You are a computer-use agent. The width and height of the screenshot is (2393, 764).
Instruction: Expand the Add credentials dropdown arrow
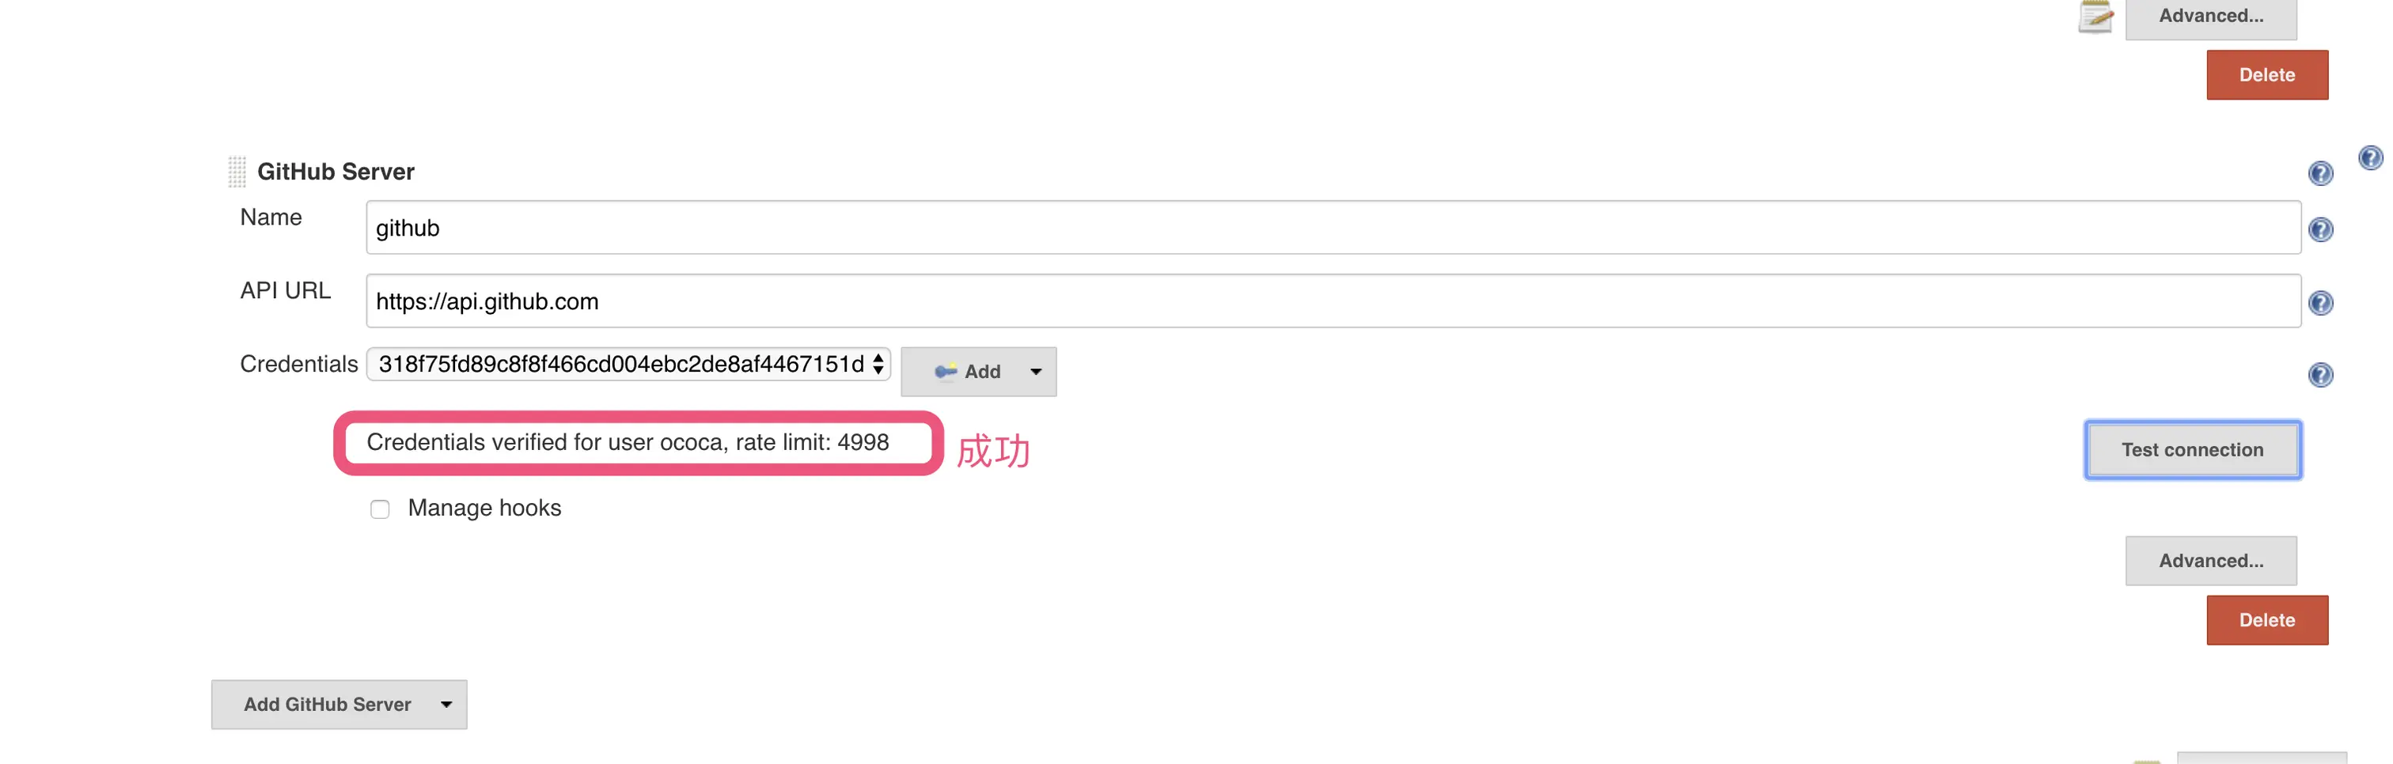click(1035, 372)
